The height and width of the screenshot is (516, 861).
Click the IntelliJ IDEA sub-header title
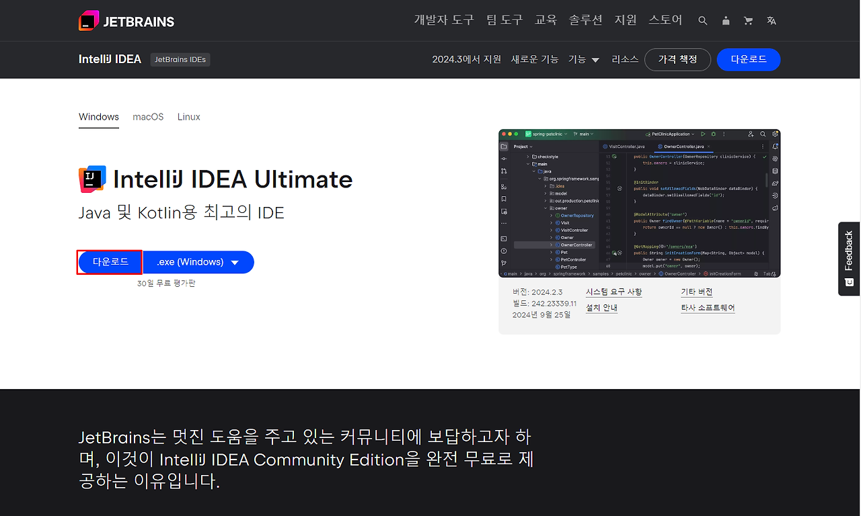point(110,59)
